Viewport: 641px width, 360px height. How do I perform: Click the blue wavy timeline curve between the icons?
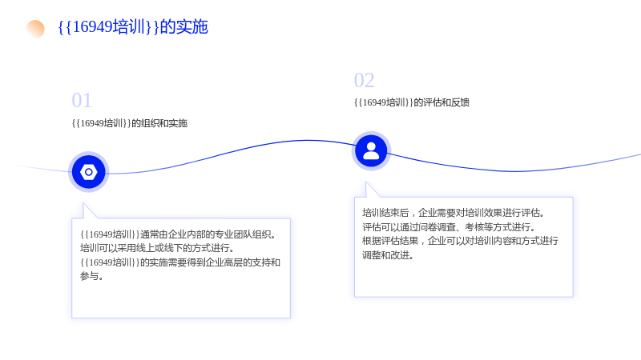pyautogui.click(x=230, y=155)
